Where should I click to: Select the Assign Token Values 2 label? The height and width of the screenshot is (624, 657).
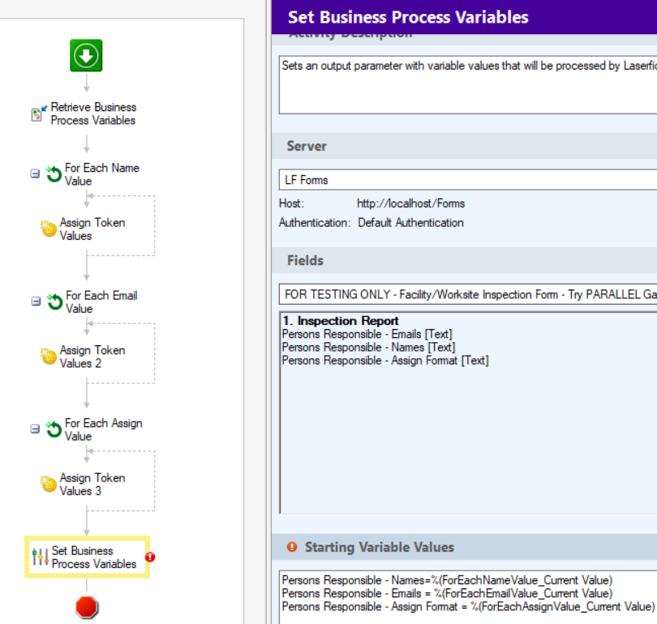[x=92, y=357]
